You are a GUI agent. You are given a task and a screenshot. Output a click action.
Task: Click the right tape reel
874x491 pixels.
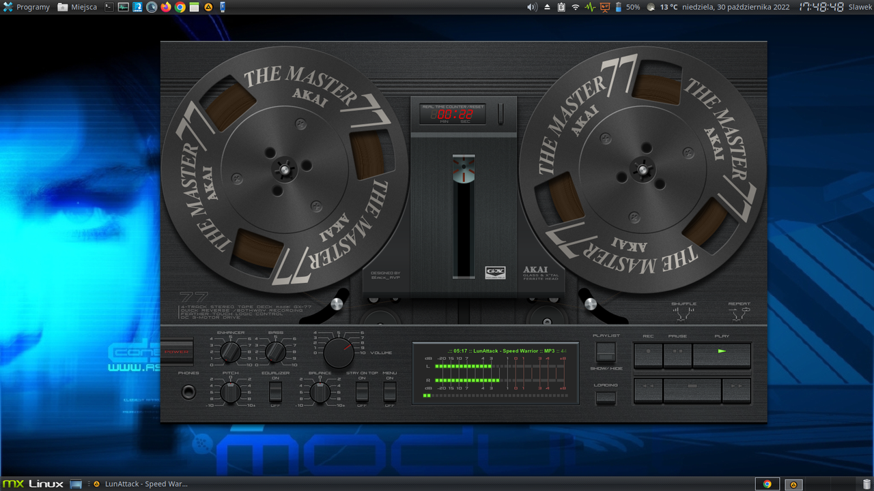coord(643,168)
